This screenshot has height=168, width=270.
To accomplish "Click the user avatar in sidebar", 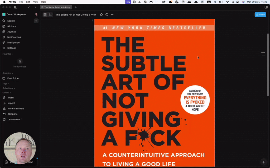I will [x=36, y=15].
